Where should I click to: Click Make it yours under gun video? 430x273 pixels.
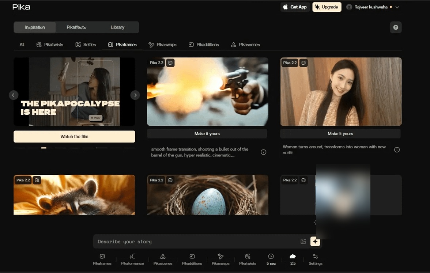pyautogui.click(x=207, y=134)
